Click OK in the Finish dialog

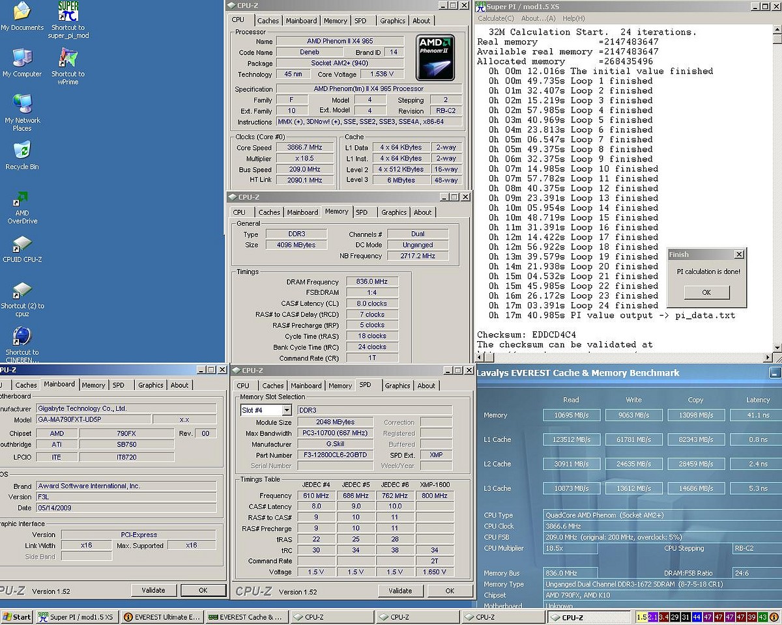point(706,292)
